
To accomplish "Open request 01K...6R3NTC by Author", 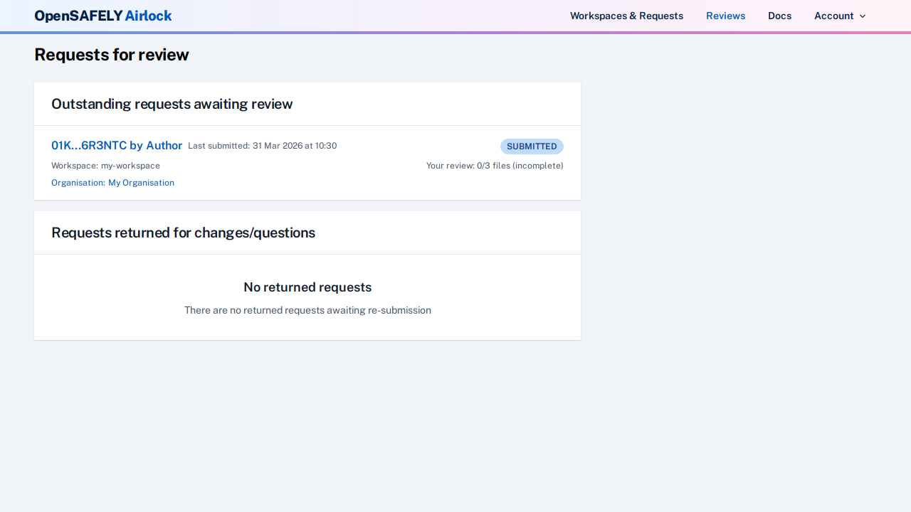I will click(116, 145).
